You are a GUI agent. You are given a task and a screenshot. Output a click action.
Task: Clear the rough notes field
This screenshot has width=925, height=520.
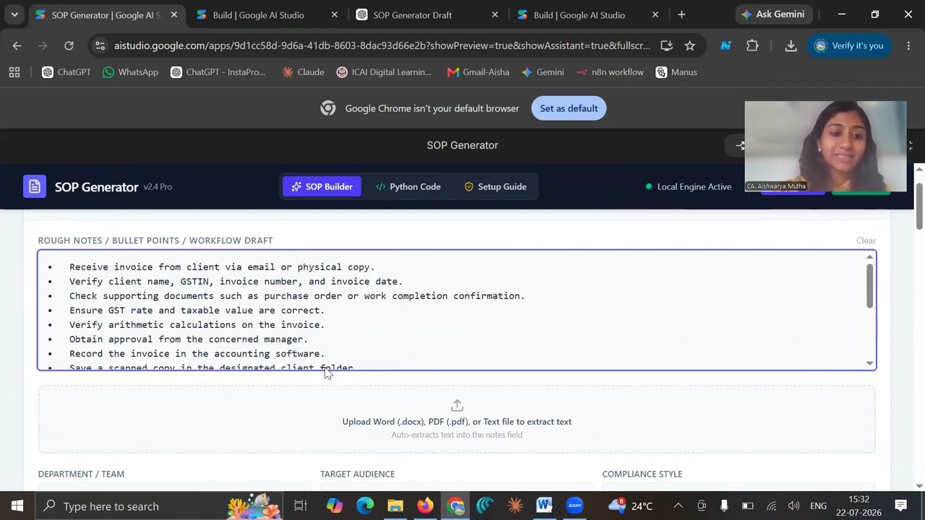tap(866, 240)
